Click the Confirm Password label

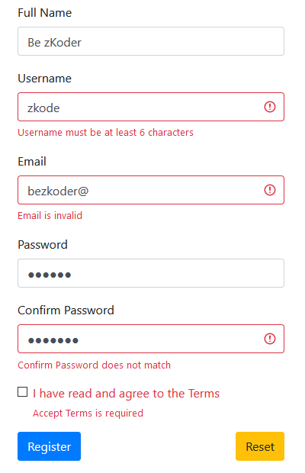[x=66, y=310]
